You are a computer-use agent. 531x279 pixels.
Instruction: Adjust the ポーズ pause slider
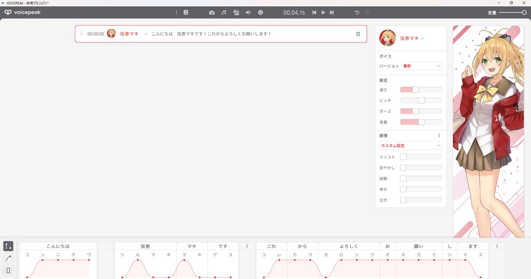click(x=421, y=111)
